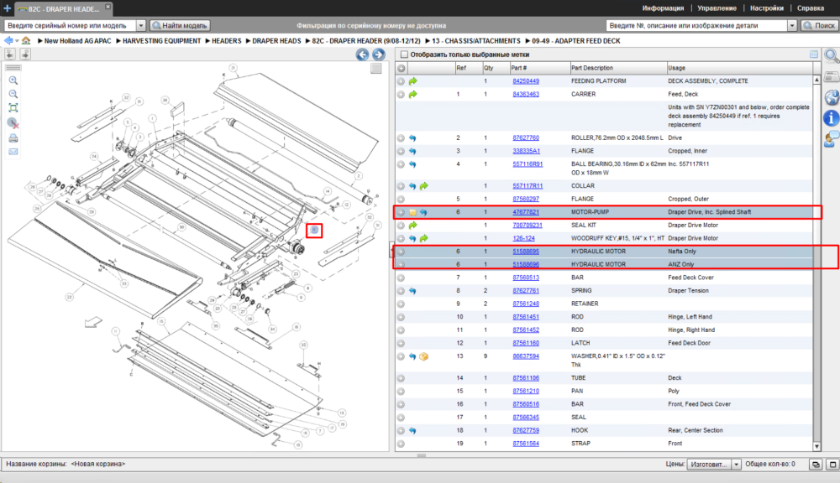Click the yellow note icon in MOTOR-PUMP row
Viewport: 840px width, 483px height.
coord(412,212)
